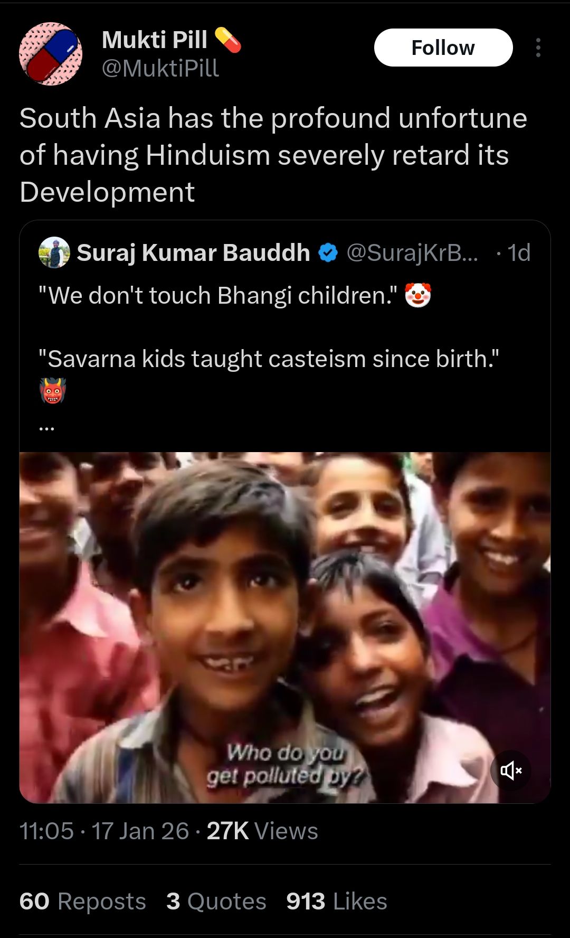570x938 pixels.
Task: Play the quoted tweet's video
Action: [x=285, y=627]
